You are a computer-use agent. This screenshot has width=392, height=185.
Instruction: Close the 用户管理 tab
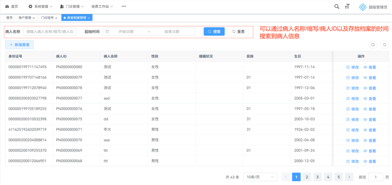[x=34, y=18]
